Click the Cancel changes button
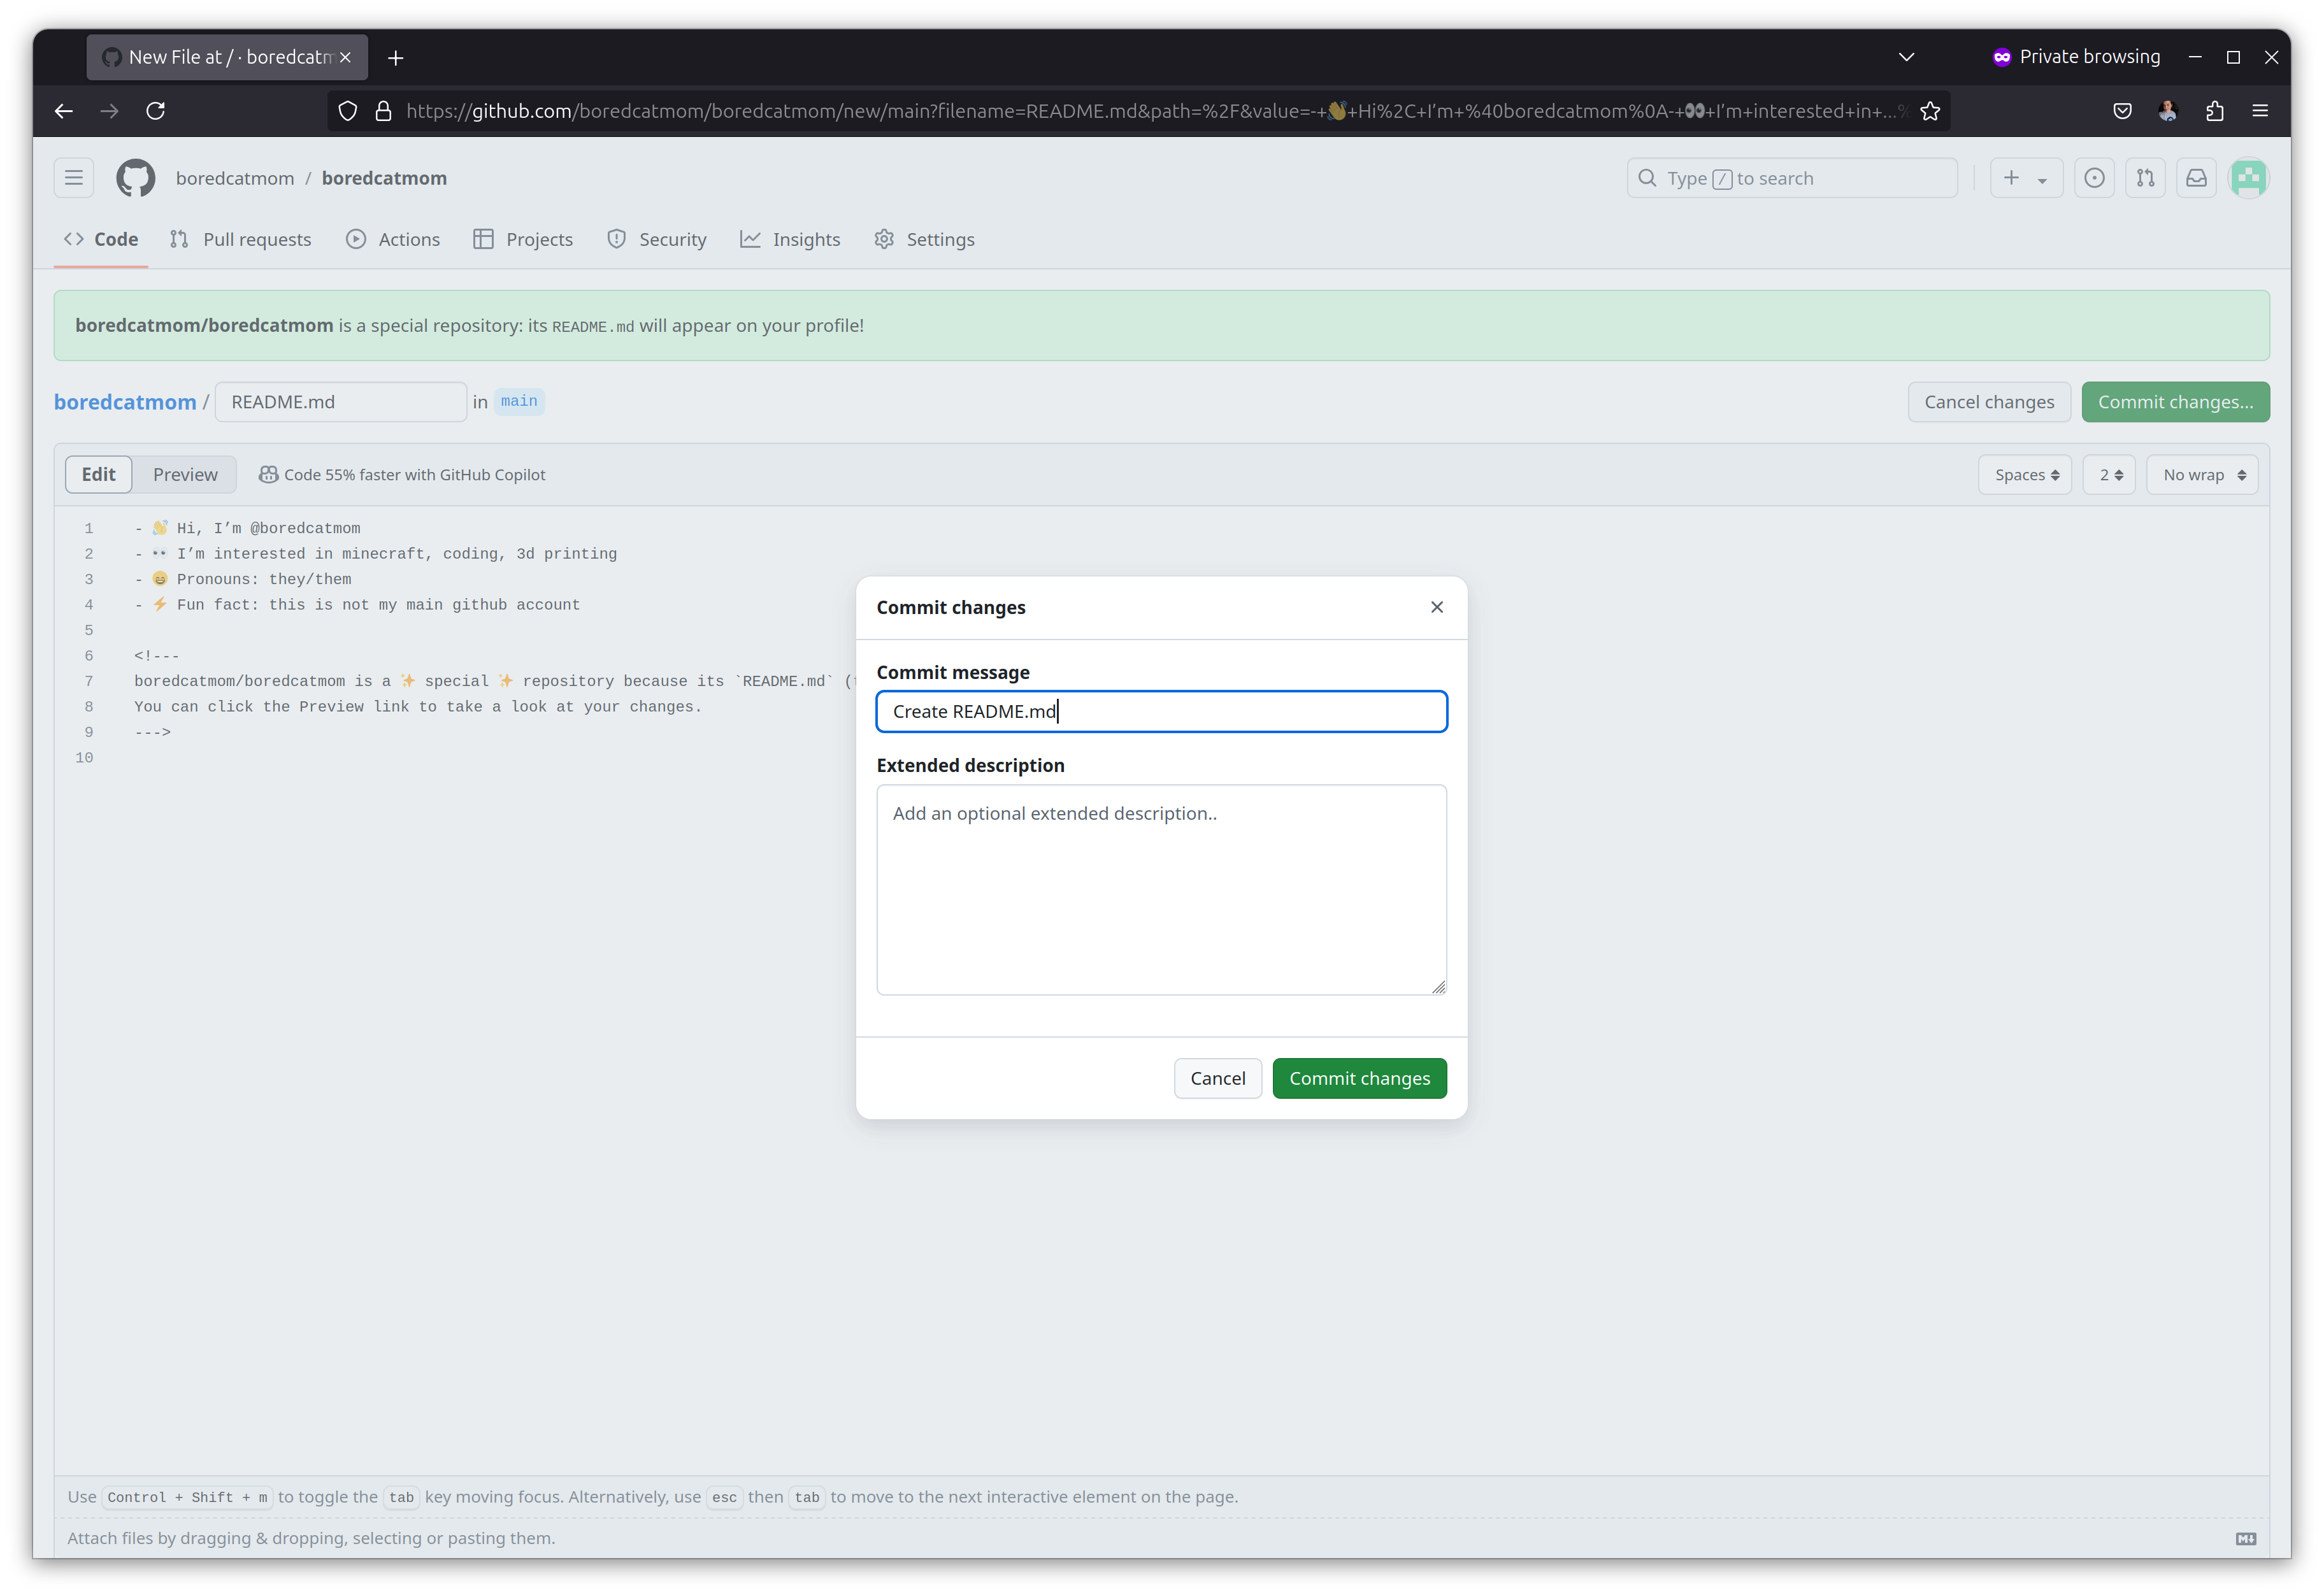 pos(1989,402)
